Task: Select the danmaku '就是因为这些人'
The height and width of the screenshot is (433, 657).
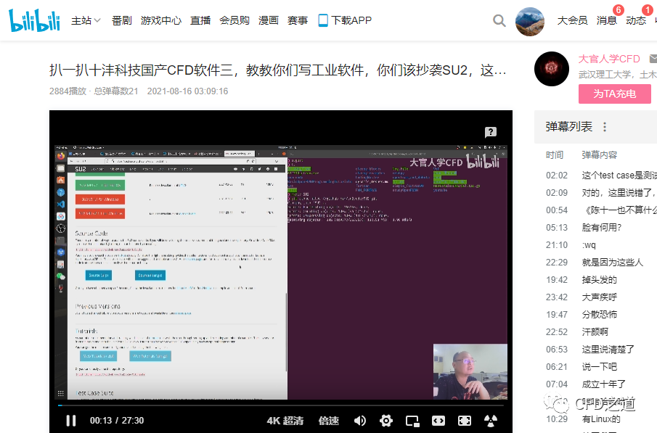Action: [x=612, y=263]
